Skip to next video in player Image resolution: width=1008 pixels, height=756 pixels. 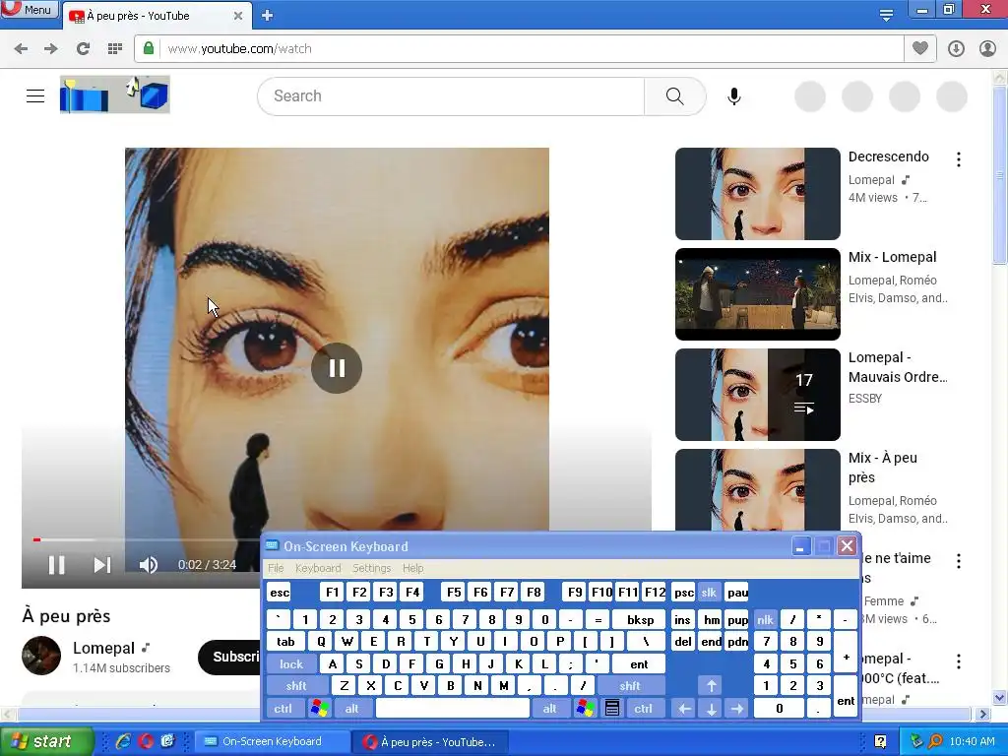click(102, 565)
